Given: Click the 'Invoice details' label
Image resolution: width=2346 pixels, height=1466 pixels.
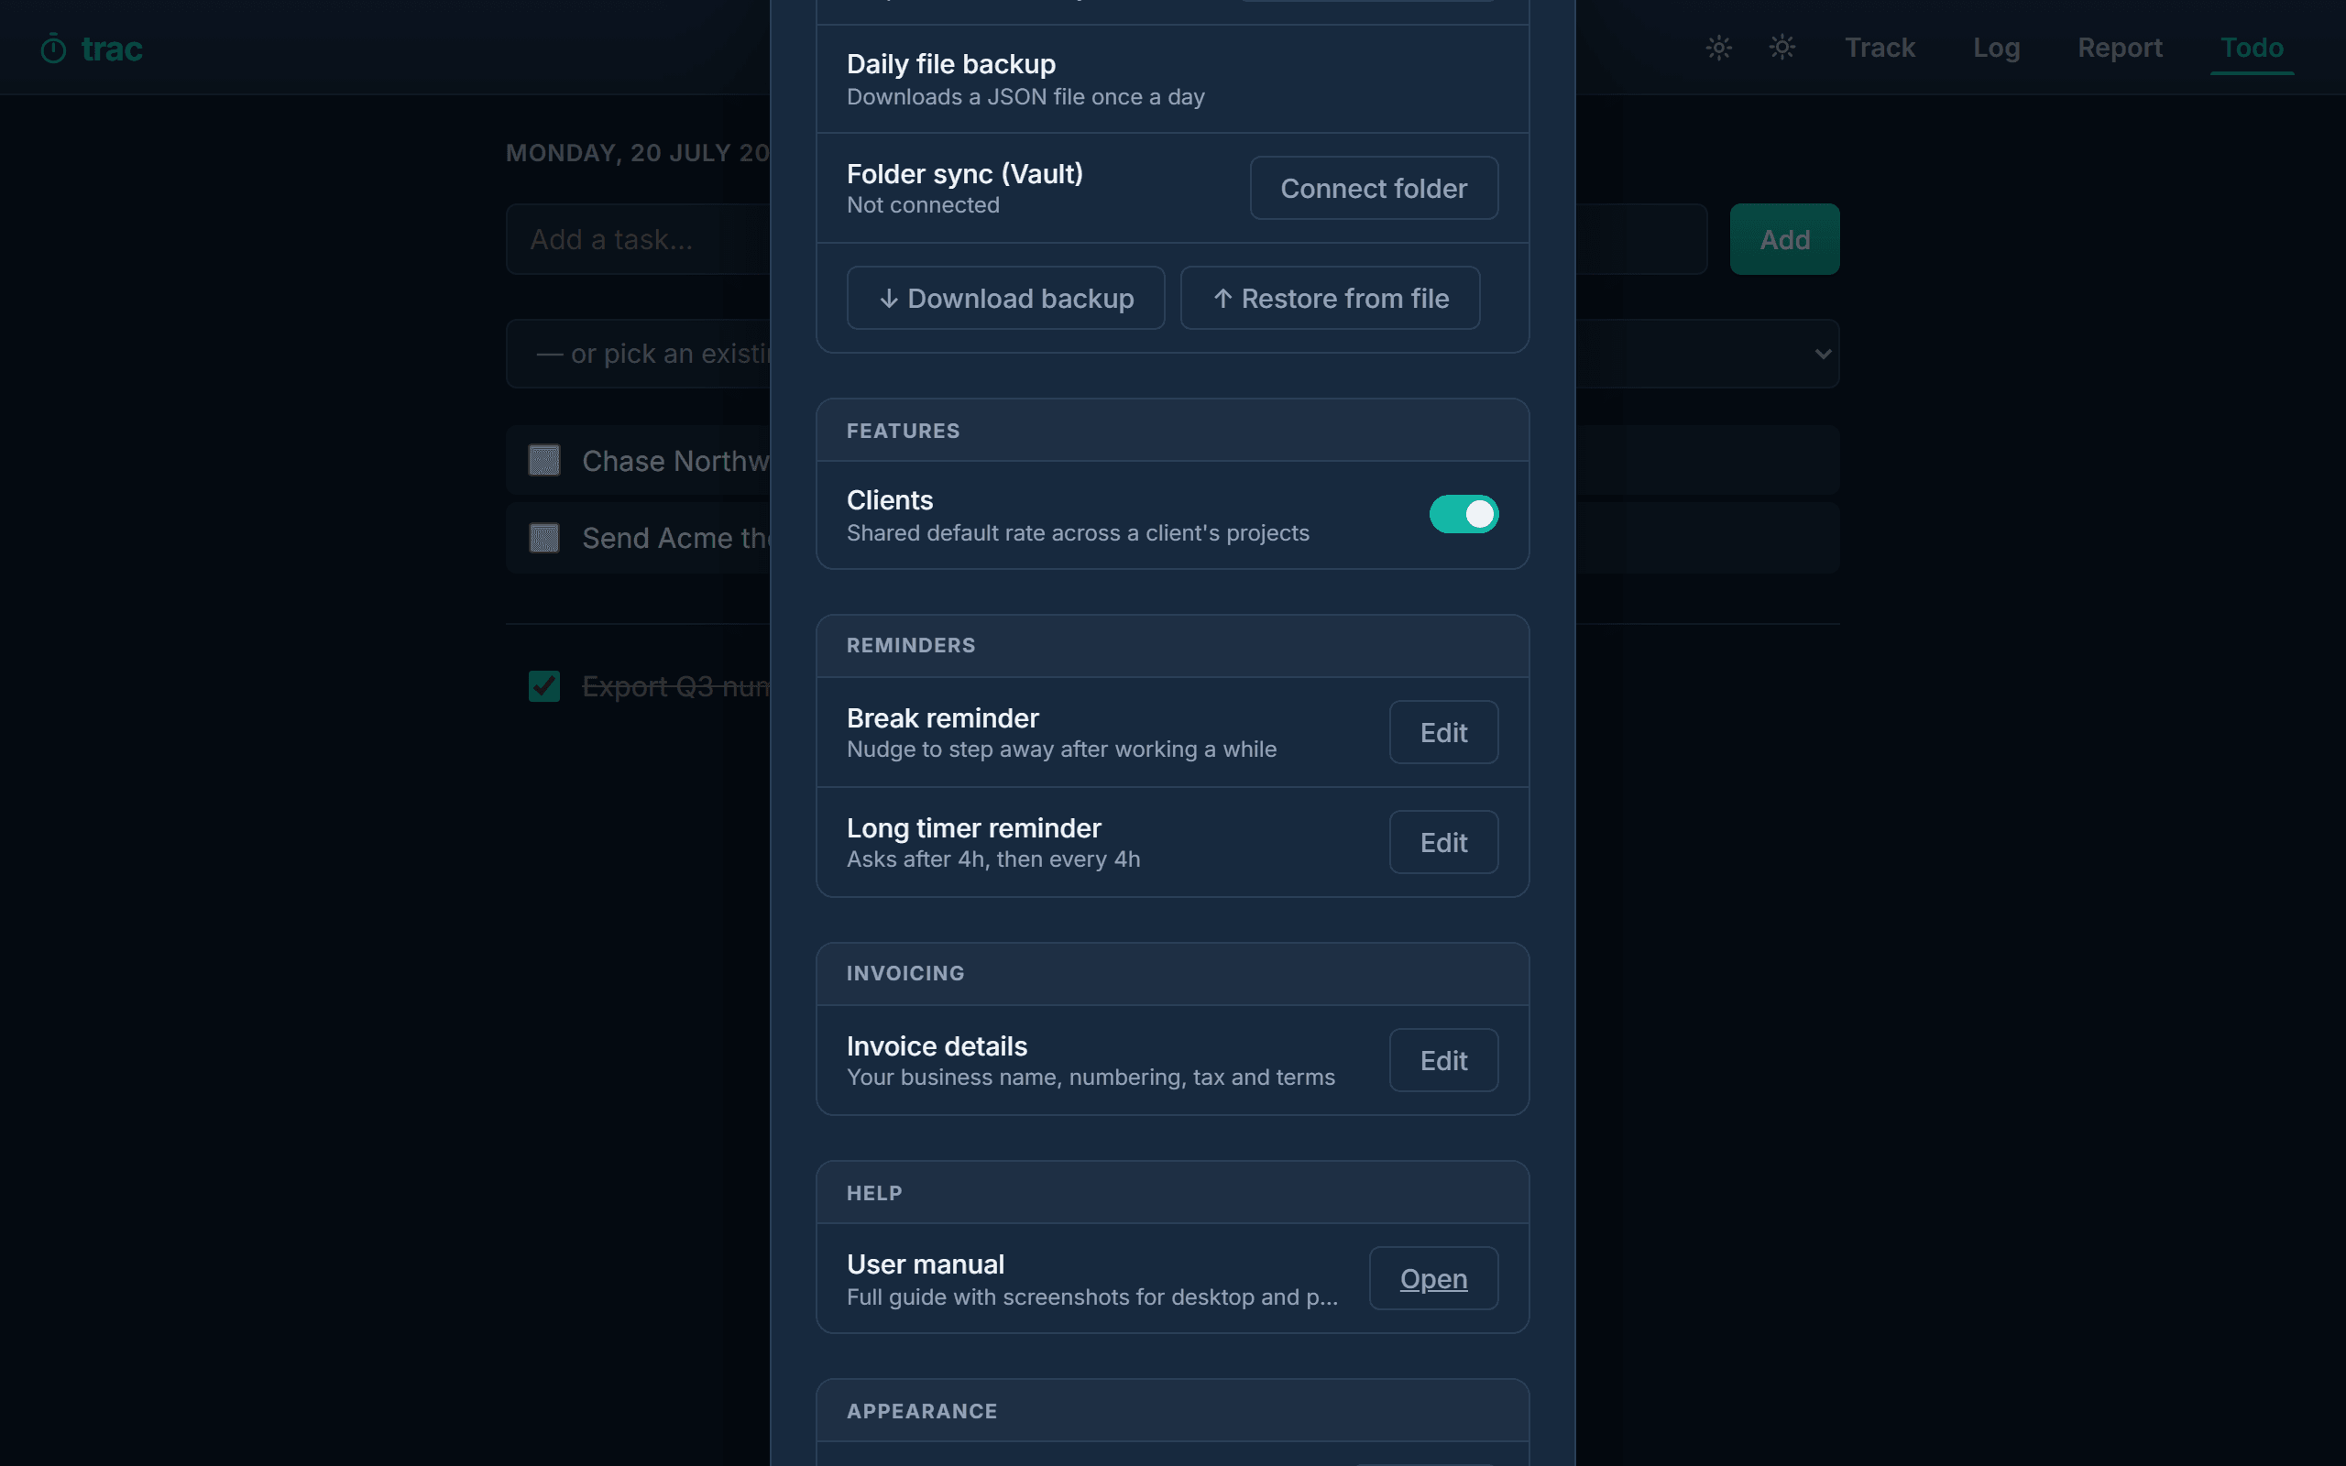Looking at the screenshot, I should click(x=937, y=1046).
